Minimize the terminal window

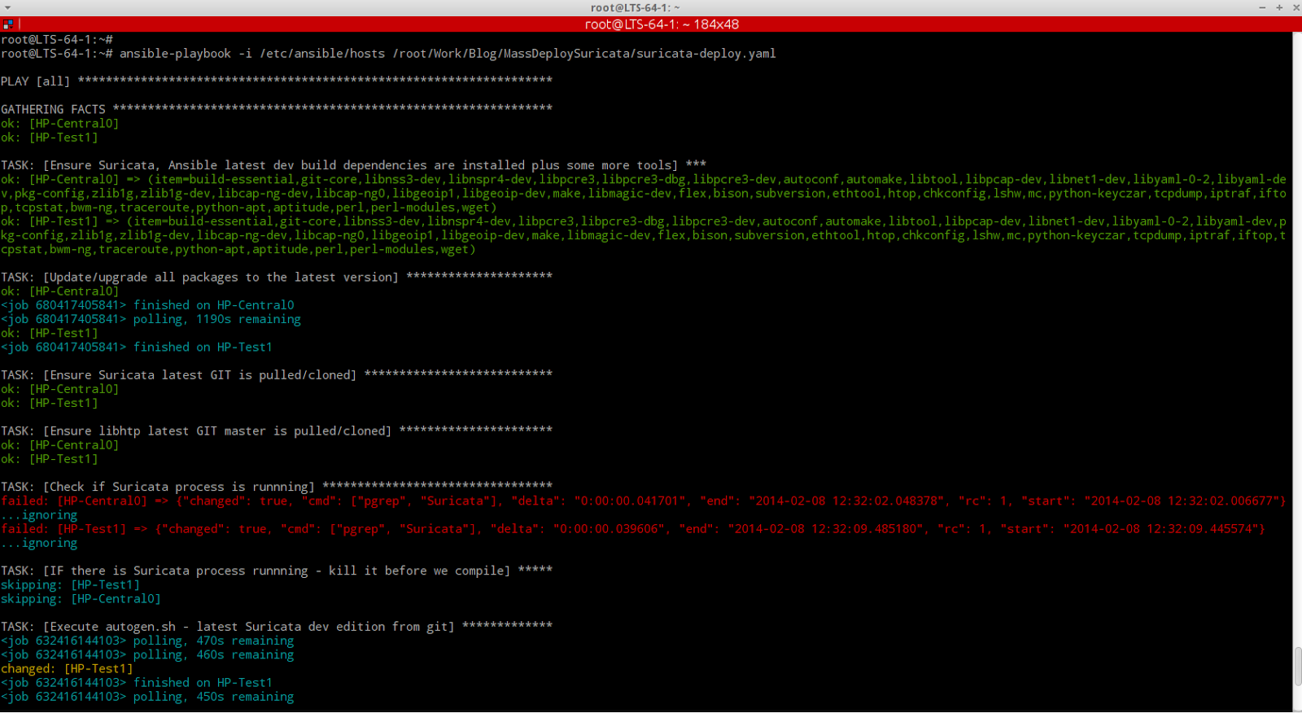[x=1262, y=7]
